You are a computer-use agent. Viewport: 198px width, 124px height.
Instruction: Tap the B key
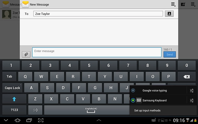click(99, 99)
